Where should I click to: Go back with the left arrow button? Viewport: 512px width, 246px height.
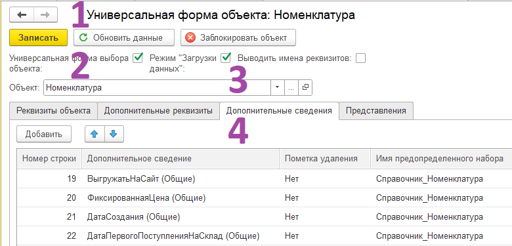pos(22,15)
